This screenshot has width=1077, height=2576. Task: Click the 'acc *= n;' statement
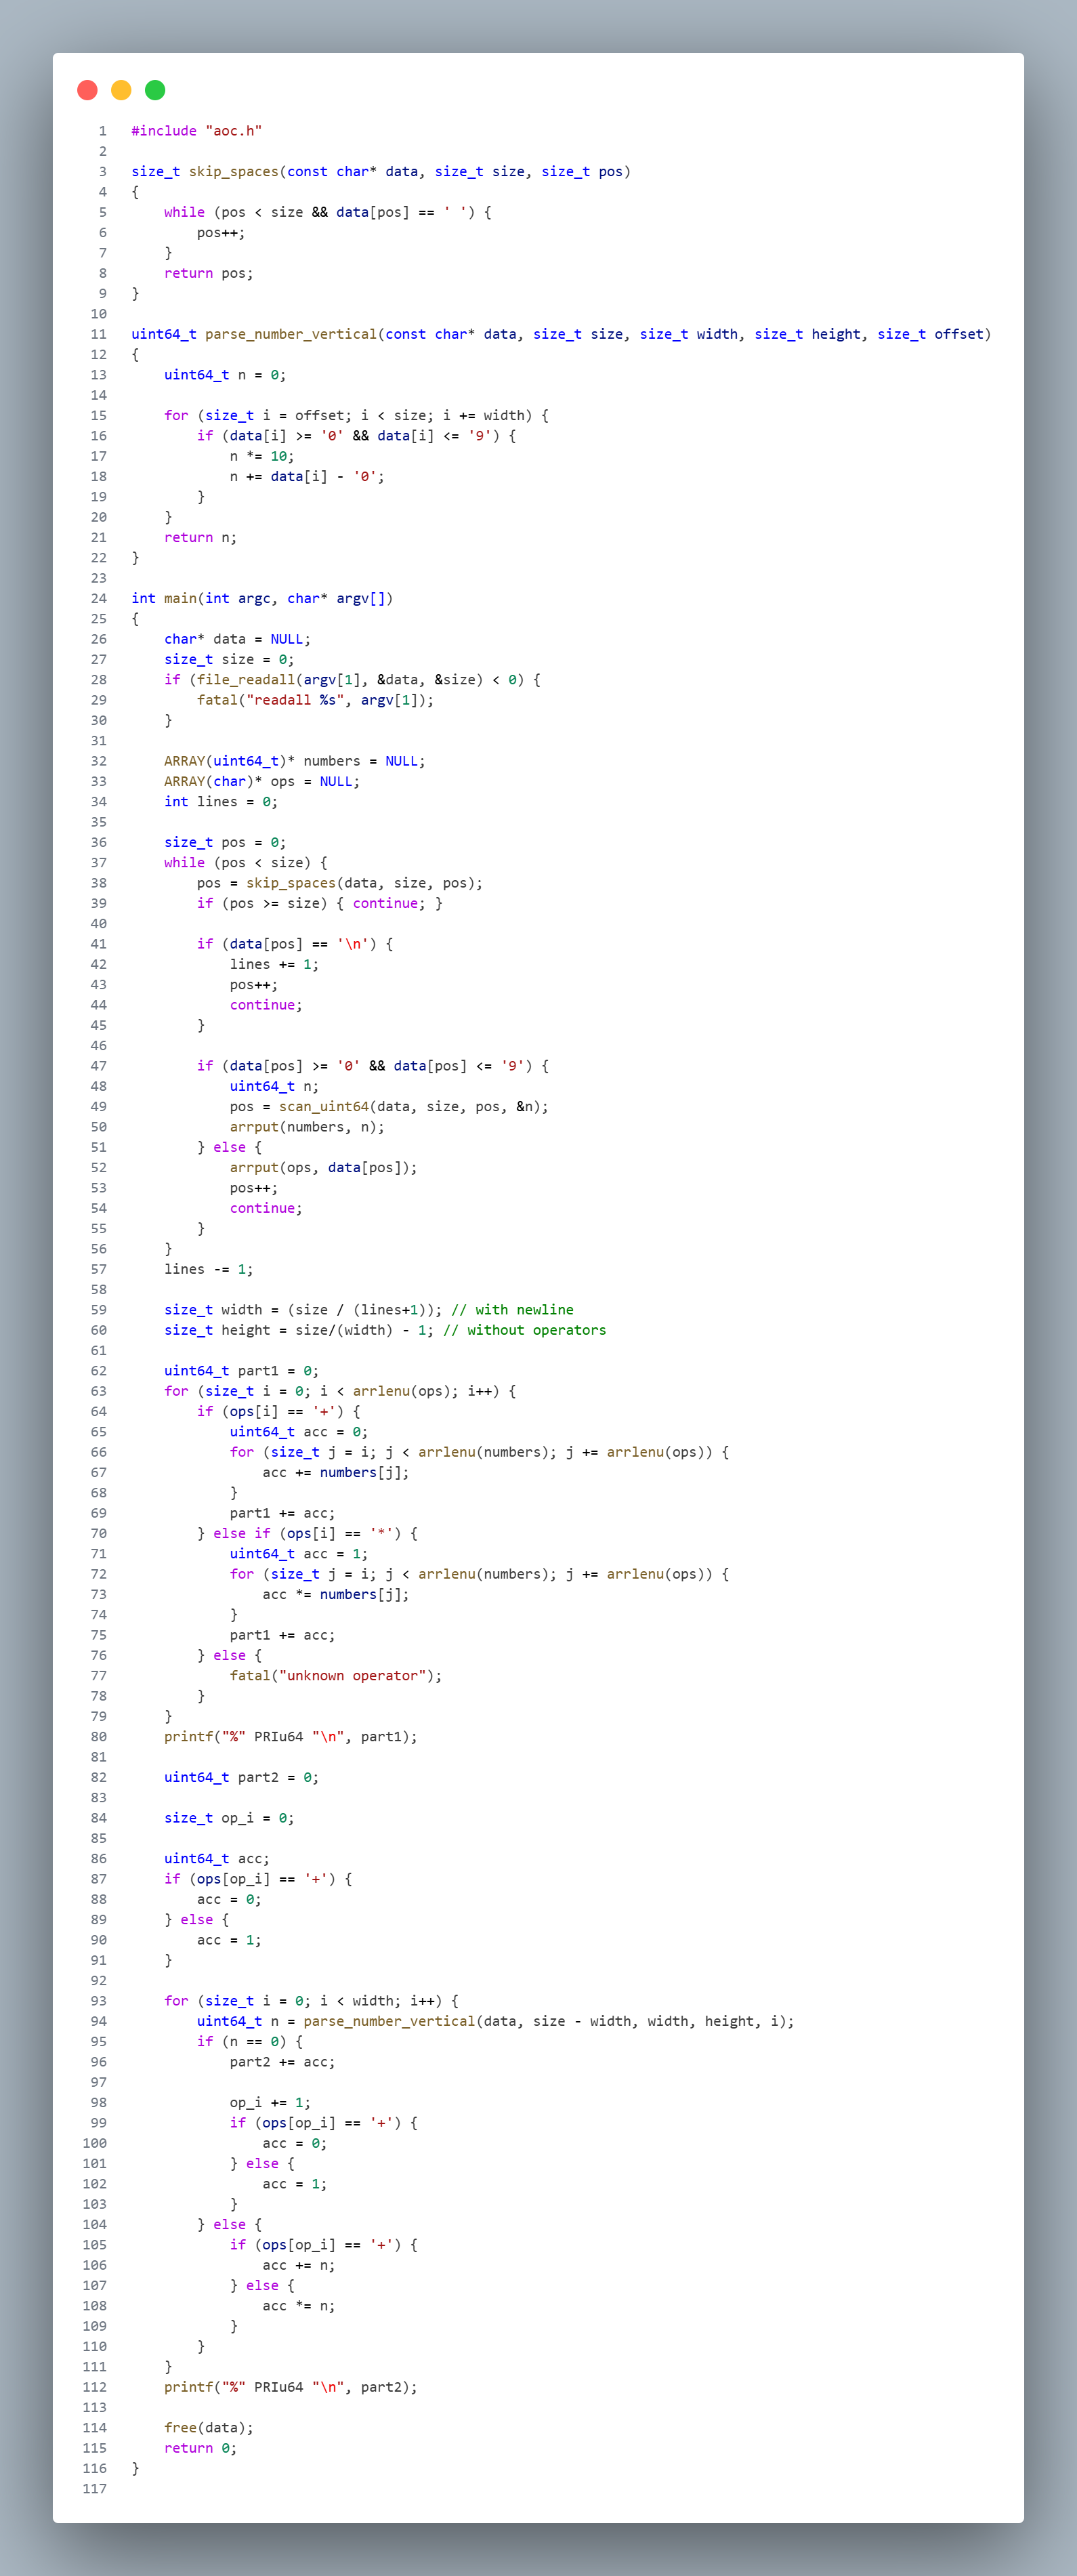pyautogui.click(x=299, y=2306)
